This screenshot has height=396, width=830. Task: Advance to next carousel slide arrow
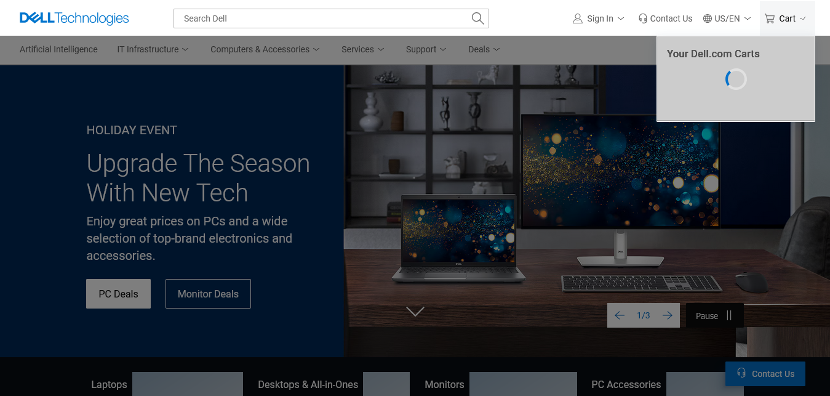click(x=668, y=315)
